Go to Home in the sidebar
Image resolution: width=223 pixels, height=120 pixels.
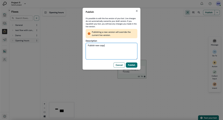click(x=5, y=15)
